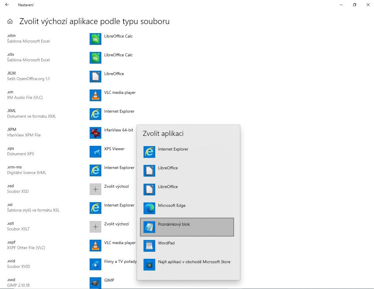Click LibreOffice Calc label for .xltx
Screen dimensions: 374x289
(x=118, y=55)
